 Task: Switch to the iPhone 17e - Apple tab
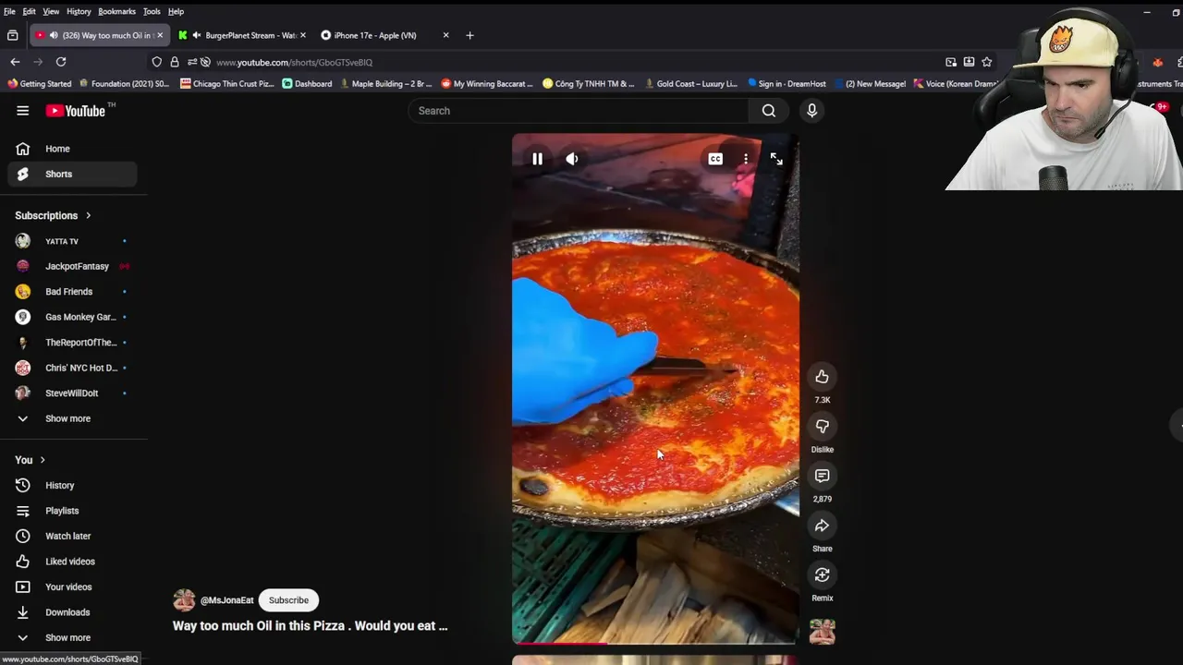[384, 35]
